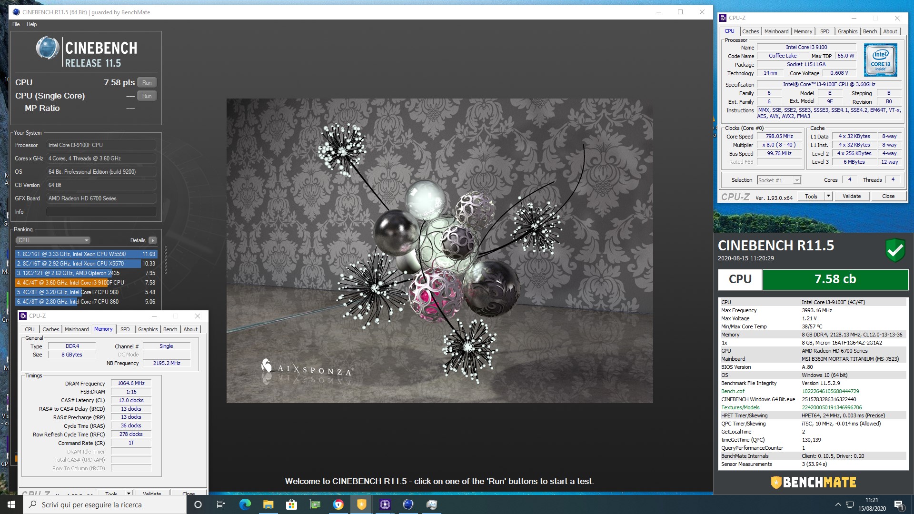Click Validate in top CPU-Z window
This screenshot has height=514, width=914.
851,197
